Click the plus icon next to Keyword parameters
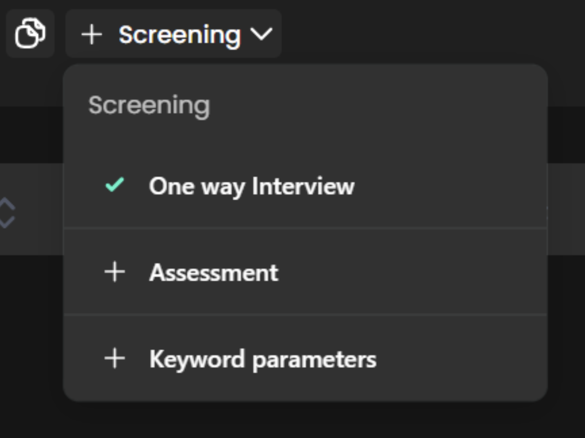585x438 pixels. (115, 359)
